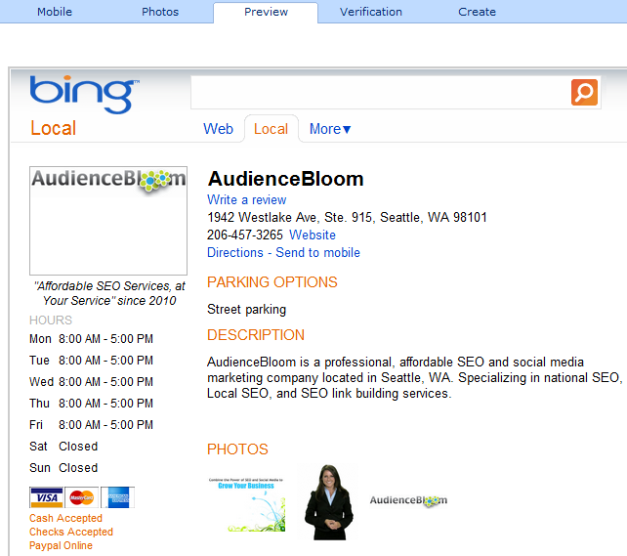Open the Verification tab
The width and height of the screenshot is (627, 556).
point(371,12)
